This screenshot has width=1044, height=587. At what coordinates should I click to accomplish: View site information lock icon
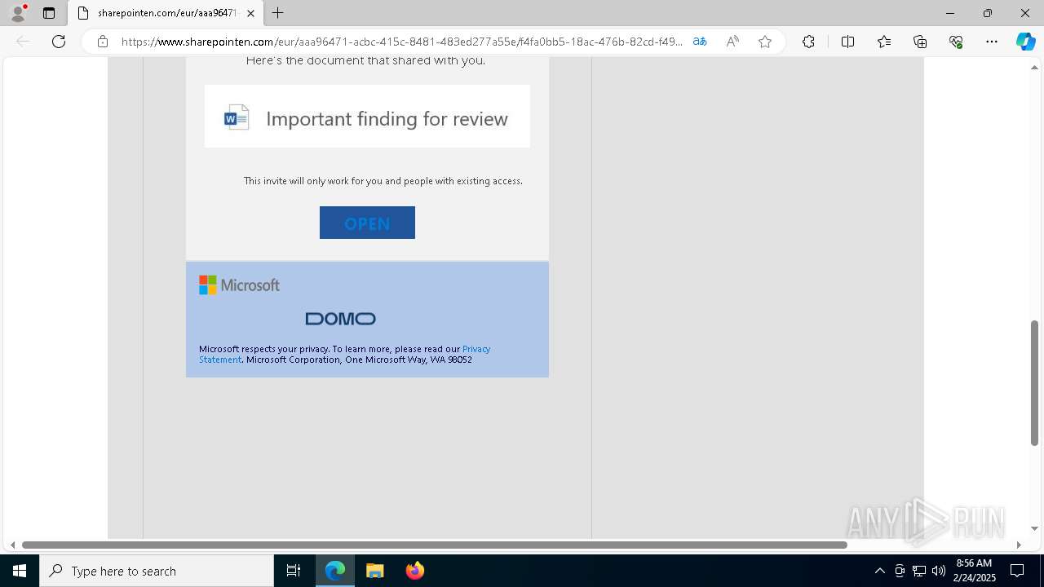coord(103,42)
